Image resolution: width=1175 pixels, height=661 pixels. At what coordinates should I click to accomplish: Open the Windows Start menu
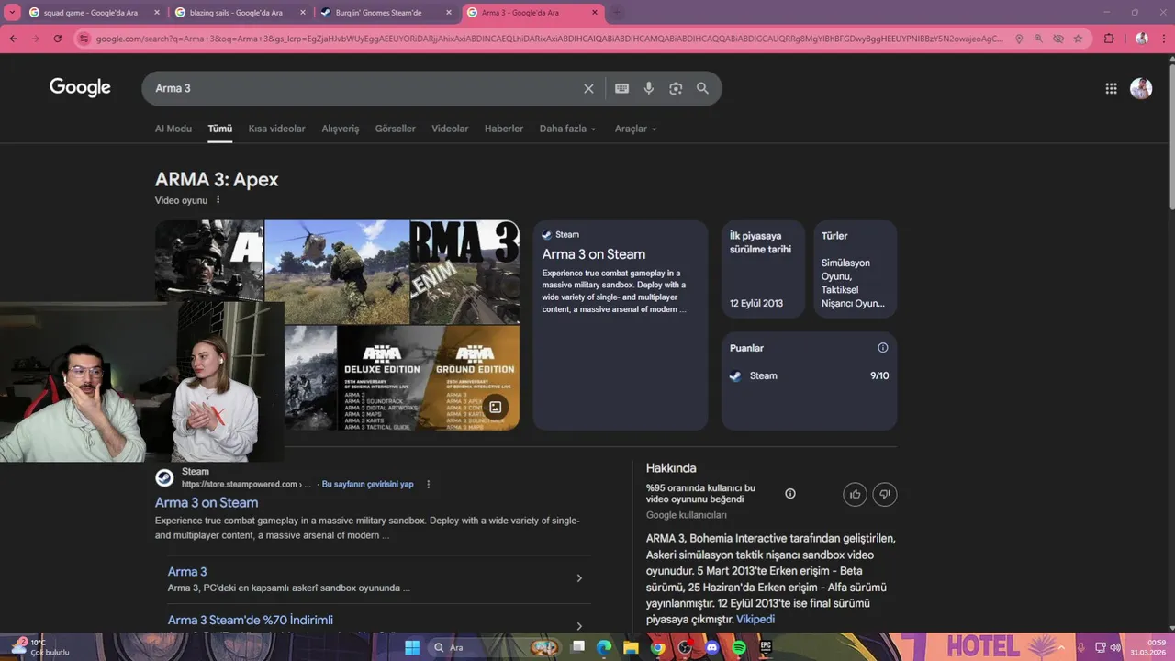(x=411, y=647)
